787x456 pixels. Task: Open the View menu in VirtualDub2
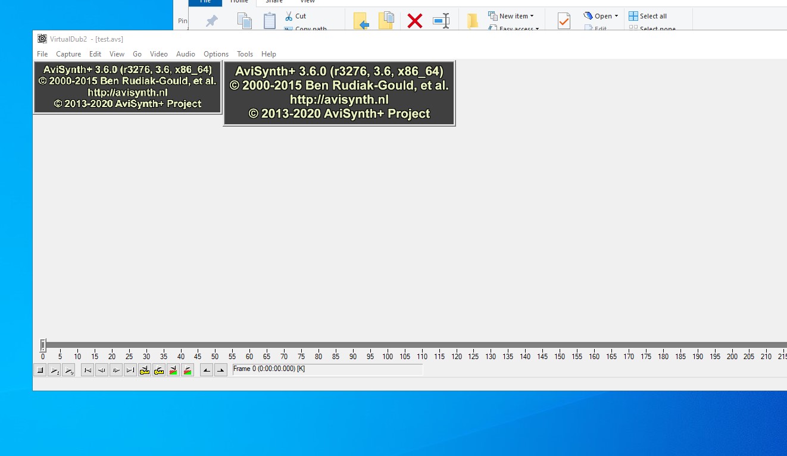[x=117, y=54]
